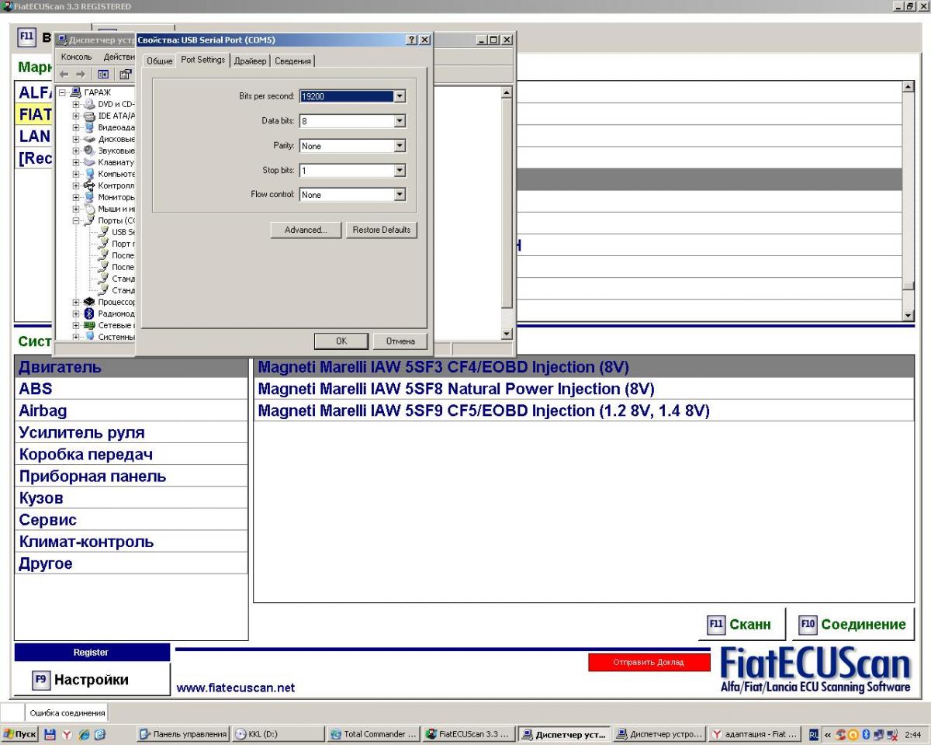Click the USB Контроллеры icon in tree
931x745 pixels.
(89, 185)
